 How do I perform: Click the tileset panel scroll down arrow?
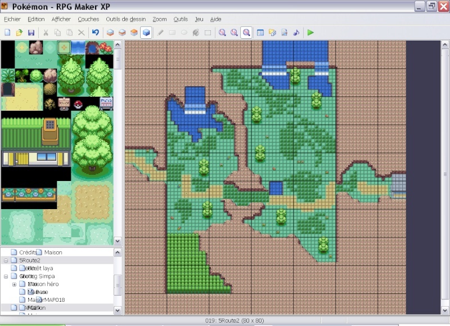click(118, 241)
